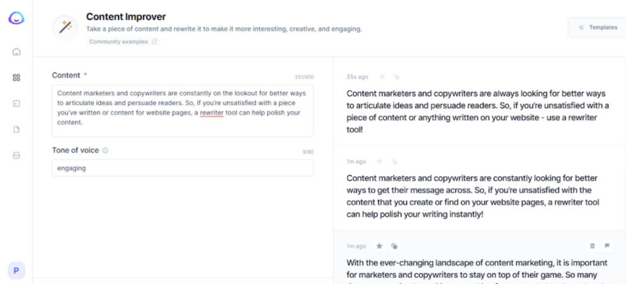
Task: Go to the Home dashboard icon
Action: [x=17, y=51]
